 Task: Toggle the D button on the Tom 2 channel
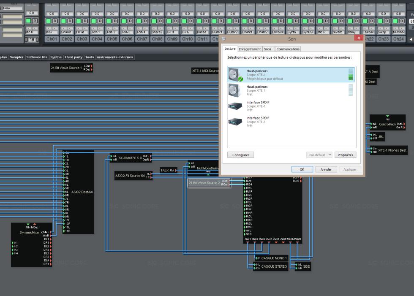click(115, 21)
